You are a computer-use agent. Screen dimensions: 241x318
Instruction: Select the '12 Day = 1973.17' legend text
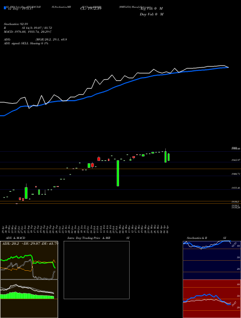click(20, 9)
